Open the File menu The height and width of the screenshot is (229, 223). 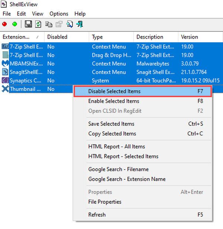[7, 14]
